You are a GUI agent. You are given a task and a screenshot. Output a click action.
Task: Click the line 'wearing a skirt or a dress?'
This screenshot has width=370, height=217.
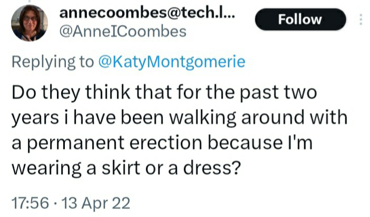(x=126, y=169)
